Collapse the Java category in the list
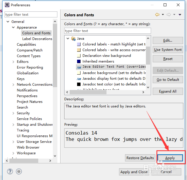Screen dimensions: 187x180 [x=68, y=39]
